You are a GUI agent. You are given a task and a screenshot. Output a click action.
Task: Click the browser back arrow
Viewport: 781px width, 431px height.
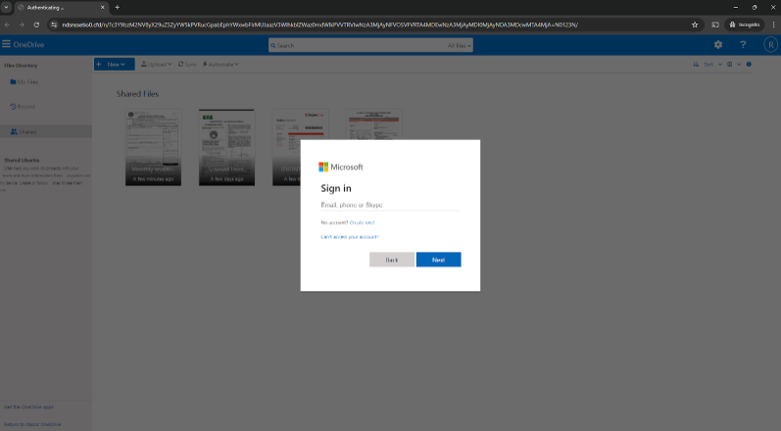tap(7, 24)
